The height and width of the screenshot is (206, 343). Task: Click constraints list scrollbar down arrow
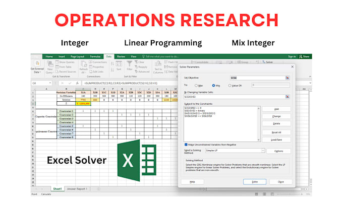click(259, 140)
